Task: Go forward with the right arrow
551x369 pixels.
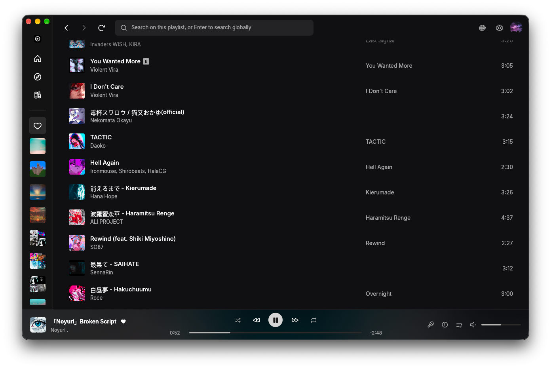Action: 84,28
